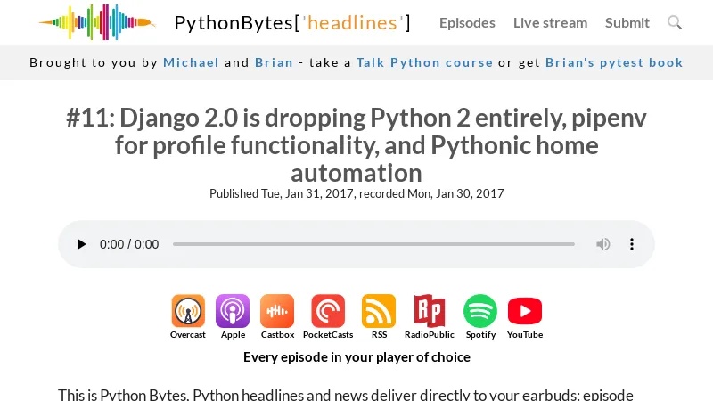Open the YouTube icon
The image size is (713, 401).
[x=525, y=311]
